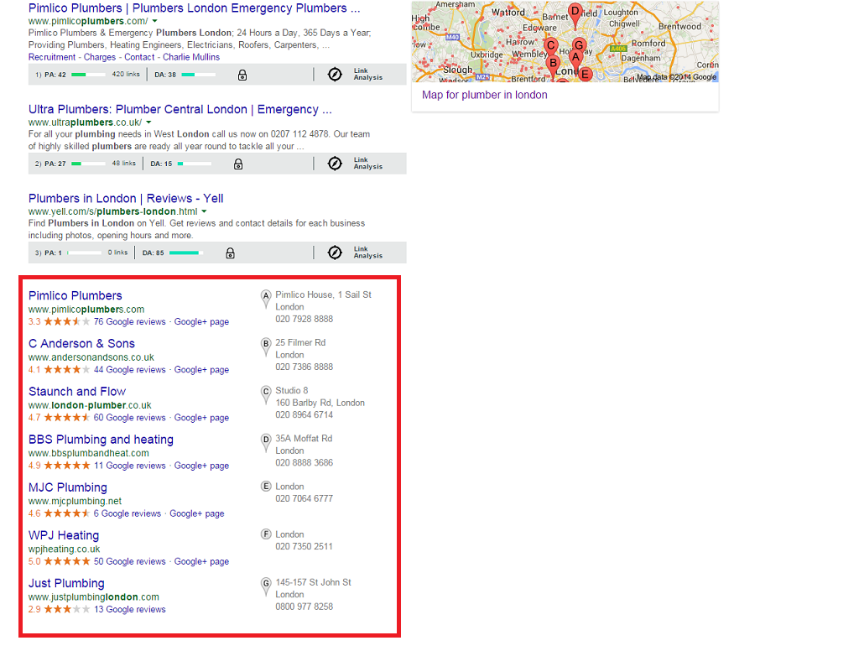Click map pin B beside 25 Filmer Rd
Screen dimensions: 859x651
pos(266,346)
